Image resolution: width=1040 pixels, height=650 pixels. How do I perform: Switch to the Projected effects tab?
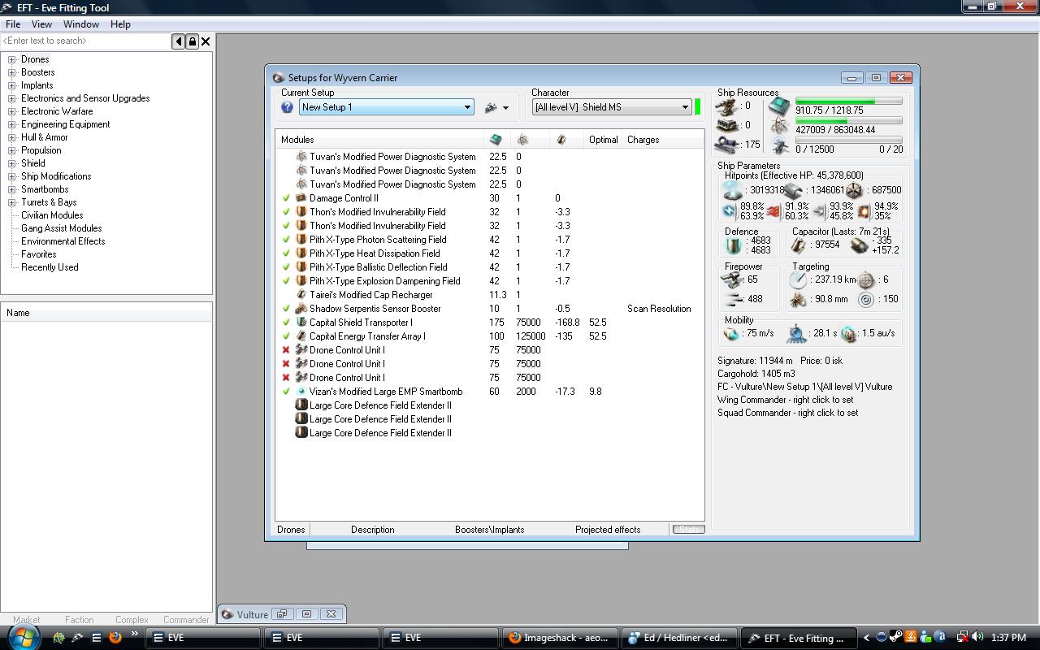click(607, 530)
